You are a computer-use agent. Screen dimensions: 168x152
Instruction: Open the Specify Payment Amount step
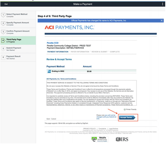tap(18, 24)
